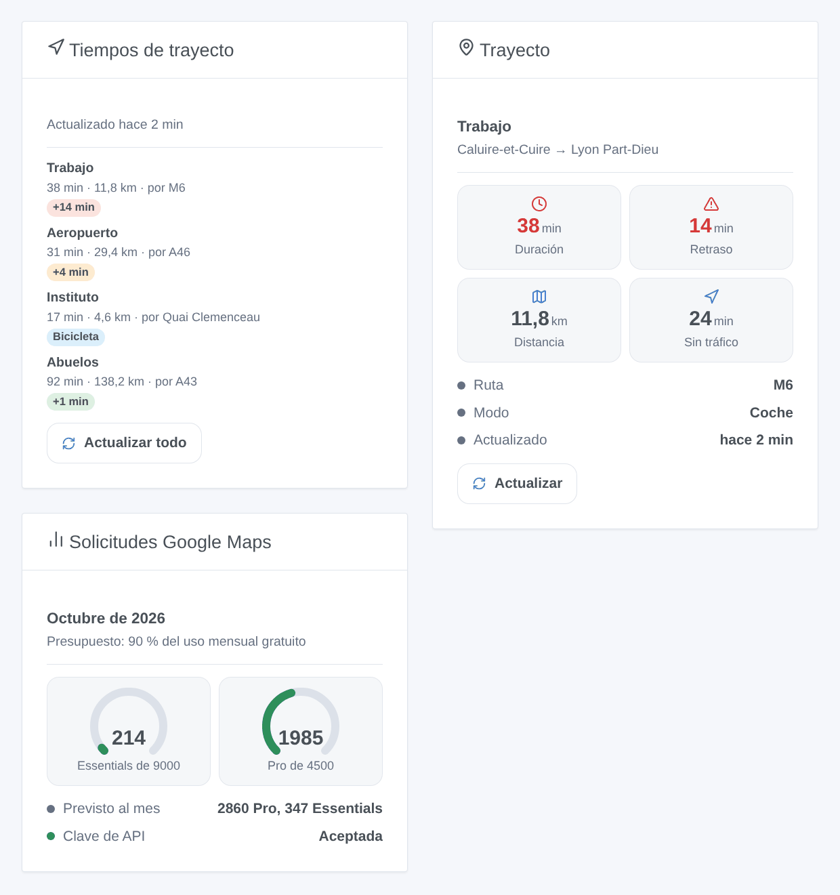Click 'Caluire-et-Cuire → Lyon Part-Dieu' route text
This screenshot has height=895, width=840.
tap(558, 150)
